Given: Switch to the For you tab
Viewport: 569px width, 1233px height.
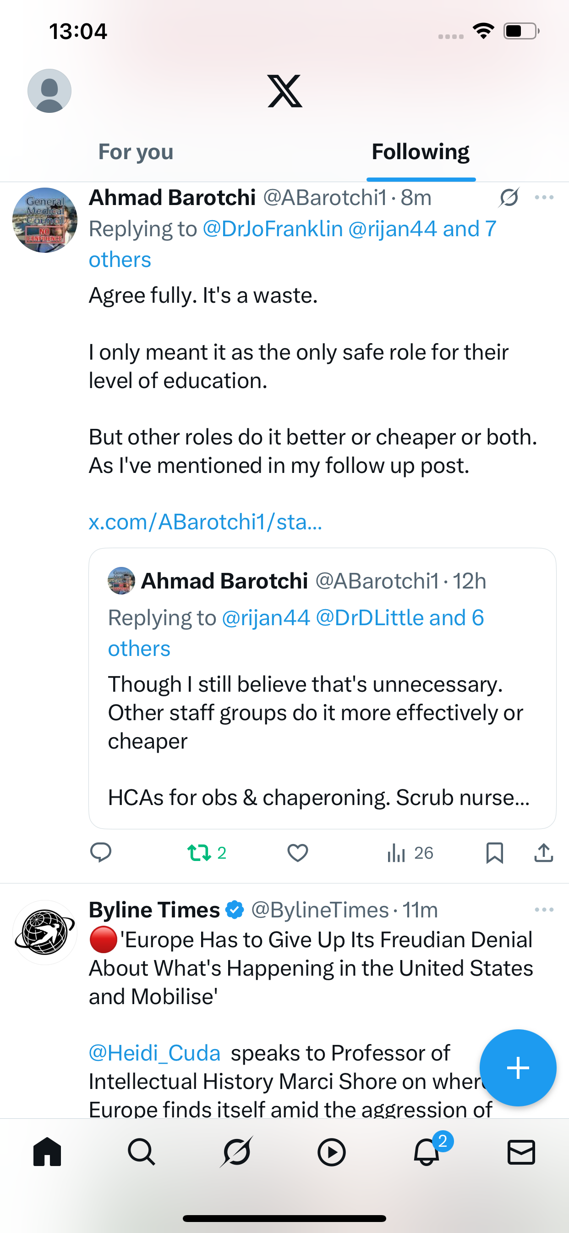Looking at the screenshot, I should [136, 152].
